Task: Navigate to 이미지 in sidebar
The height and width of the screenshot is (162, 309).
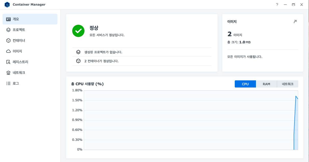Action: coord(30,51)
